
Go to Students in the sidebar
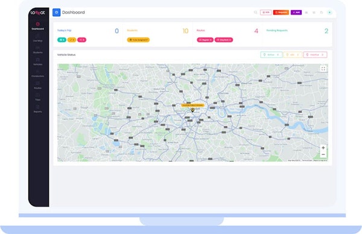pyautogui.click(x=37, y=50)
